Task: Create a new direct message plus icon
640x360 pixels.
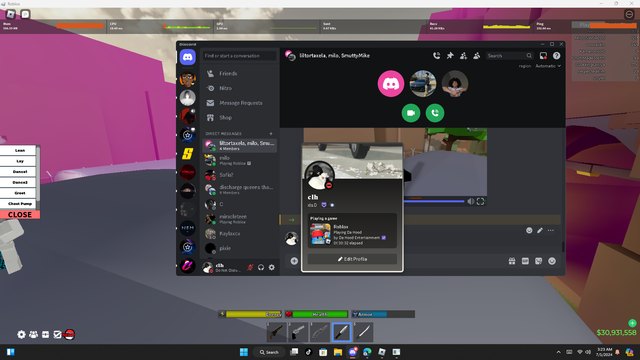Action: (x=271, y=134)
